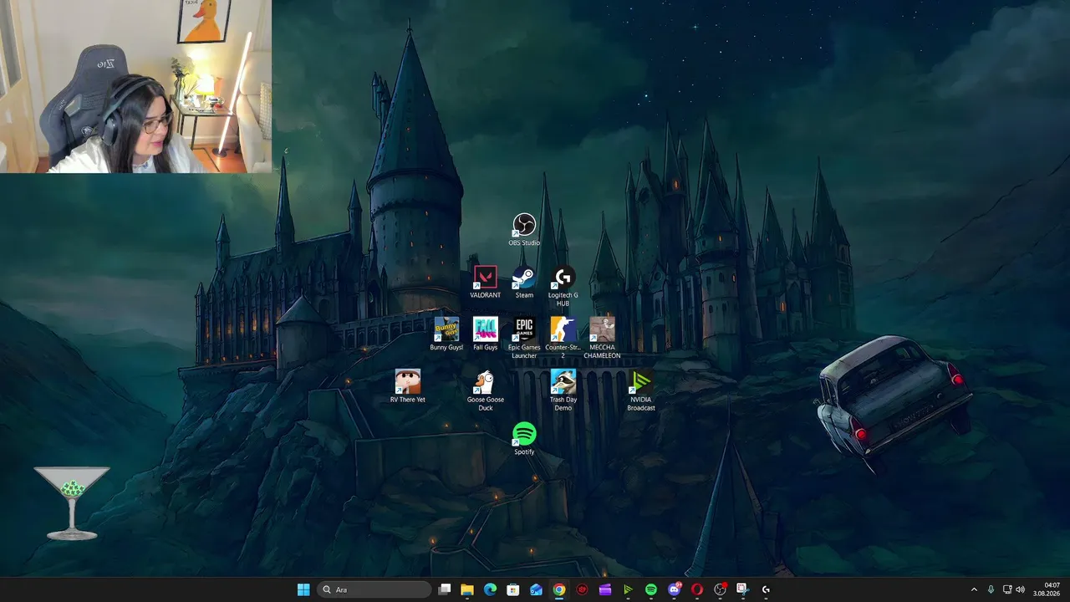The image size is (1070, 602).
Task: Open the Outlook mail taskbar icon
Action: point(536,589)
